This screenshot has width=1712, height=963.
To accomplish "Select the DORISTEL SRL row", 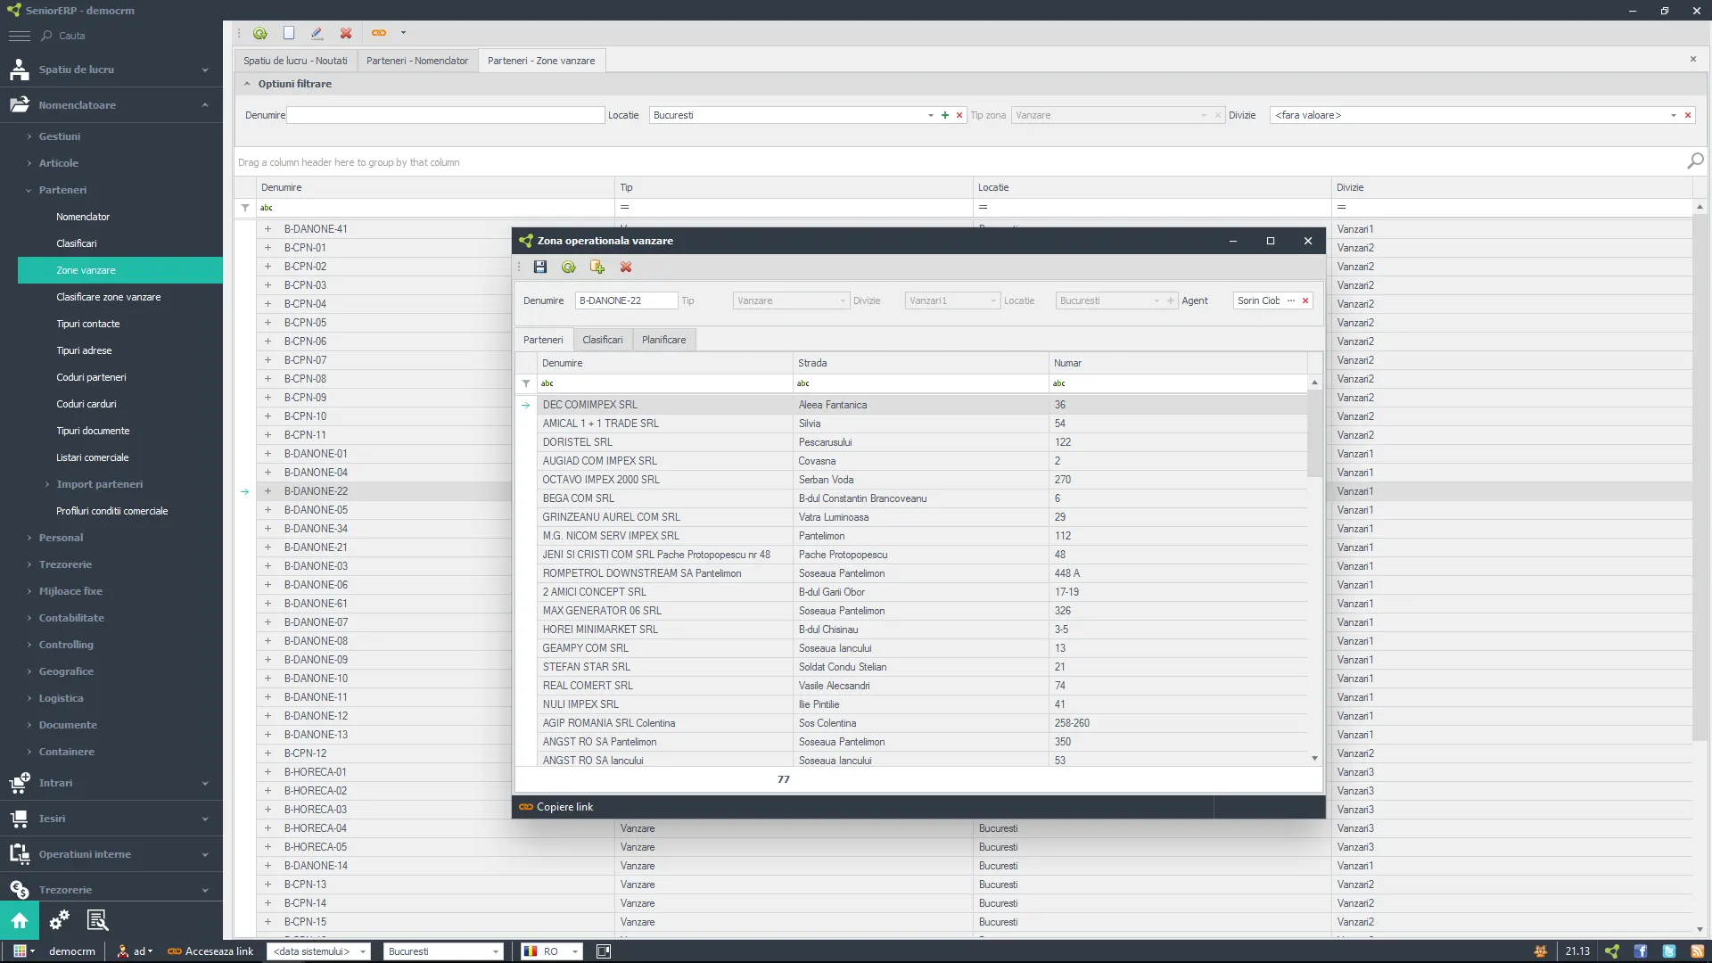I will pos(922,442).
